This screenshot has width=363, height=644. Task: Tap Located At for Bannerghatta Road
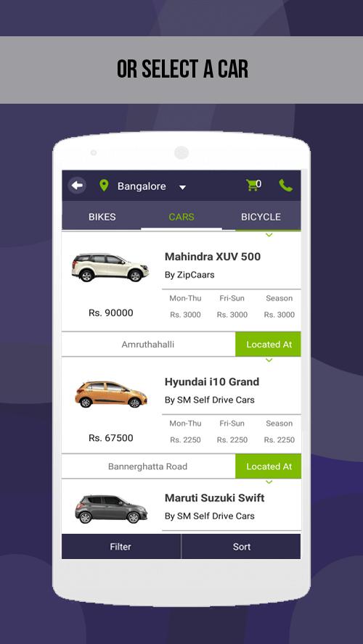pos(269,466)
